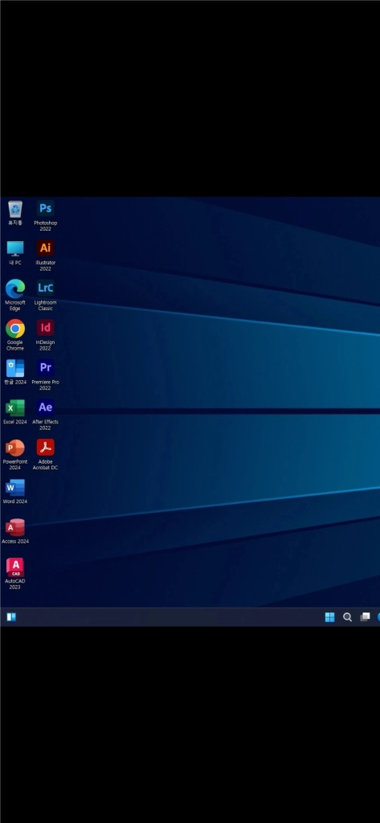Open Task View on the taskbar
The image size is (380, 823).
pos(365,617)
